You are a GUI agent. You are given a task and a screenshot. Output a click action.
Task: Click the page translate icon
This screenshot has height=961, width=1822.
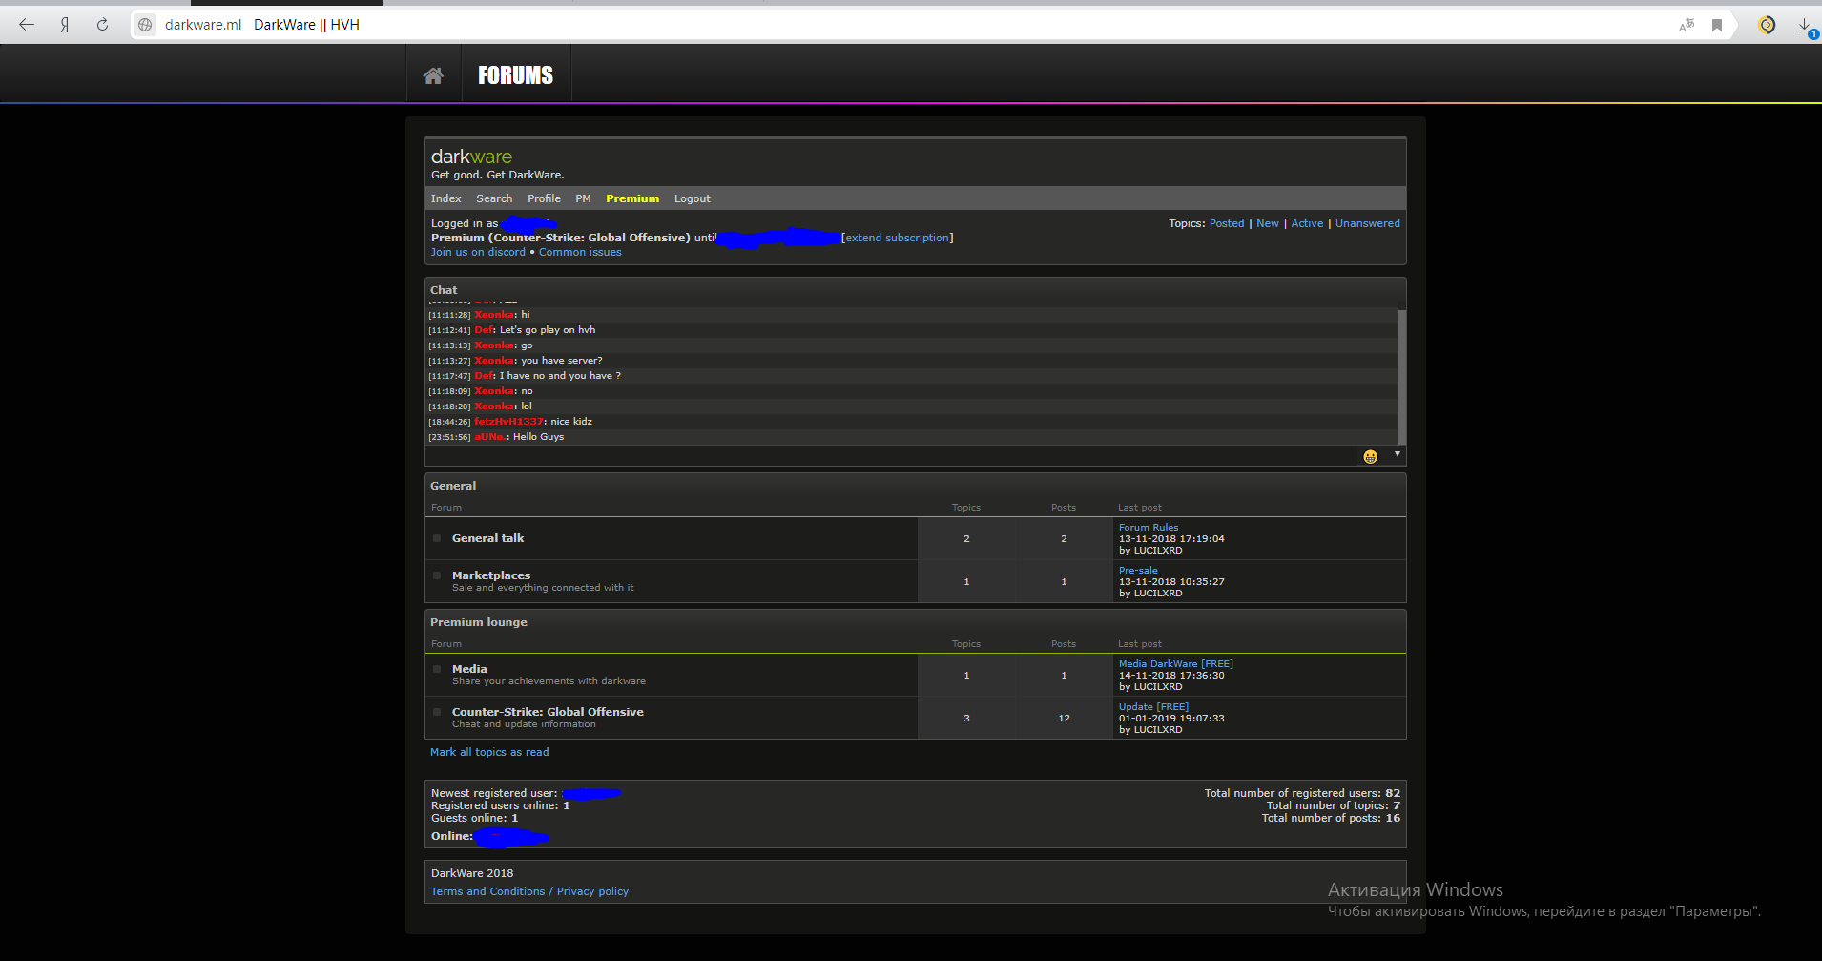click(1687, 25)
